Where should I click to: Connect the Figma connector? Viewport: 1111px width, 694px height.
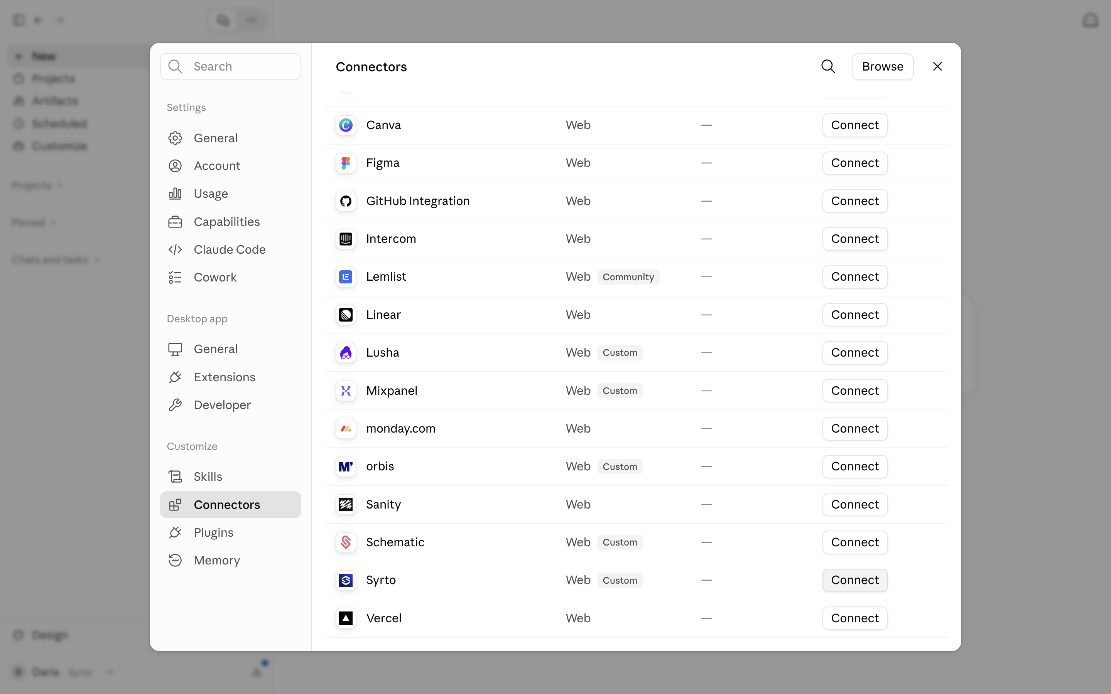855,163
